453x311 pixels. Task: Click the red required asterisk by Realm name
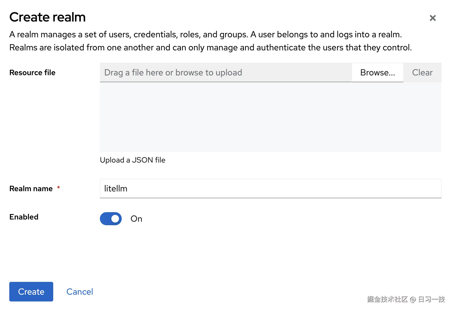point(58,188)
